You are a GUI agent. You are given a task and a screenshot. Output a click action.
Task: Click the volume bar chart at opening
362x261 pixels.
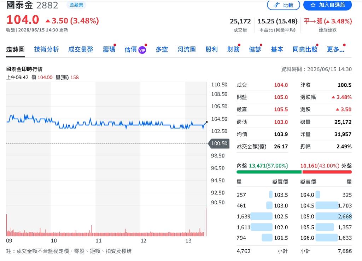[7, 225]
